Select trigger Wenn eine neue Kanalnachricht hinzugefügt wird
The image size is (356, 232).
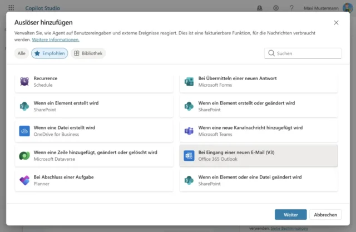(258, 131)
